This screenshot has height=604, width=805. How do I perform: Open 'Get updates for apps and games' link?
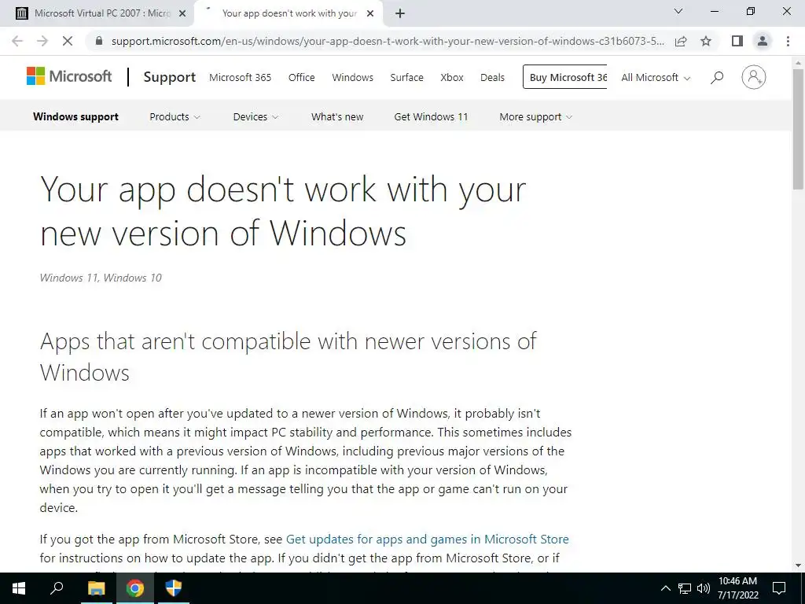(427, 540)
